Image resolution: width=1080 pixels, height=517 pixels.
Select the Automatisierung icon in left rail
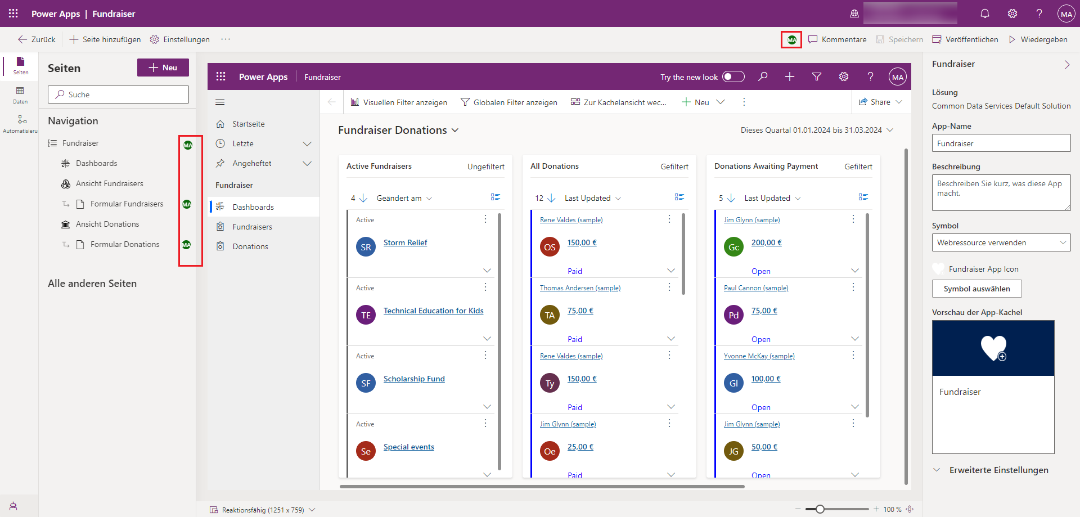20,124
